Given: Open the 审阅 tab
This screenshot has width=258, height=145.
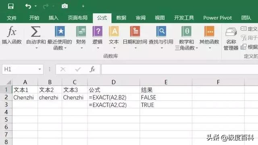Looking at the screenshot, I should (x=141, y=18).
